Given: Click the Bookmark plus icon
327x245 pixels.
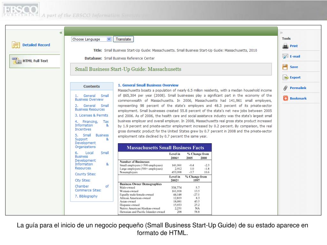Looking at the screenshot, I should (285, 98).
